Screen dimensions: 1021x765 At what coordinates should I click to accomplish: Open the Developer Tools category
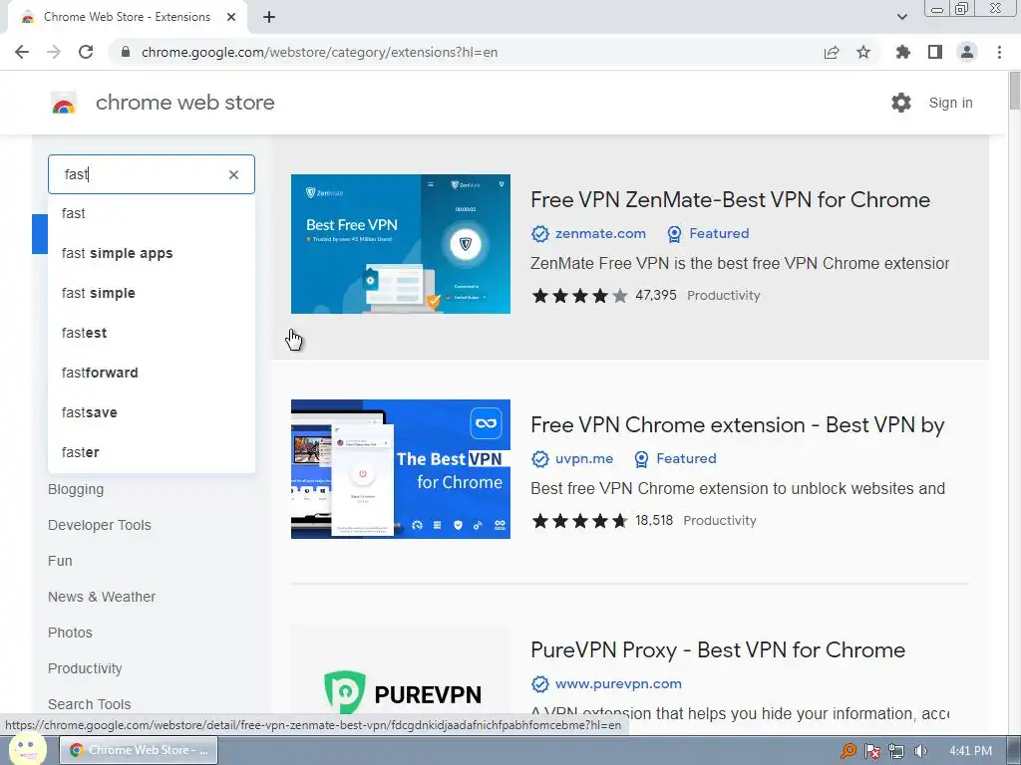tap(99, 525)
